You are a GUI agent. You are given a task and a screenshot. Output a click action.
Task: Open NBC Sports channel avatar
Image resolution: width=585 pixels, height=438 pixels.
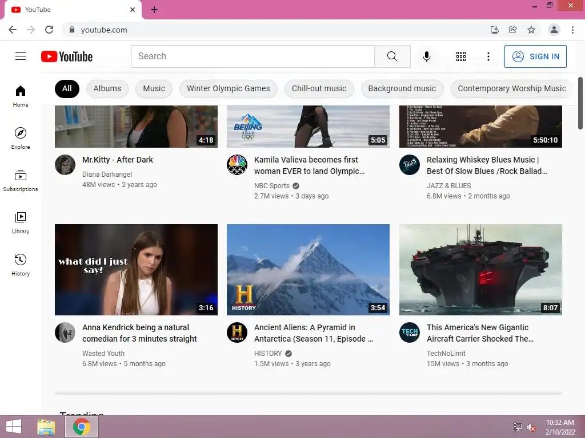click(x=237, y=165)
